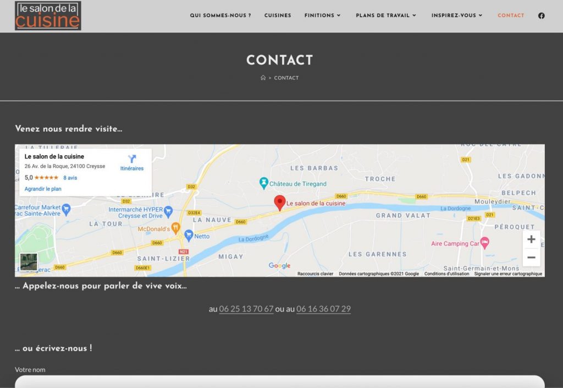Call phone number 06 25 13 70 67

[246, 309]
